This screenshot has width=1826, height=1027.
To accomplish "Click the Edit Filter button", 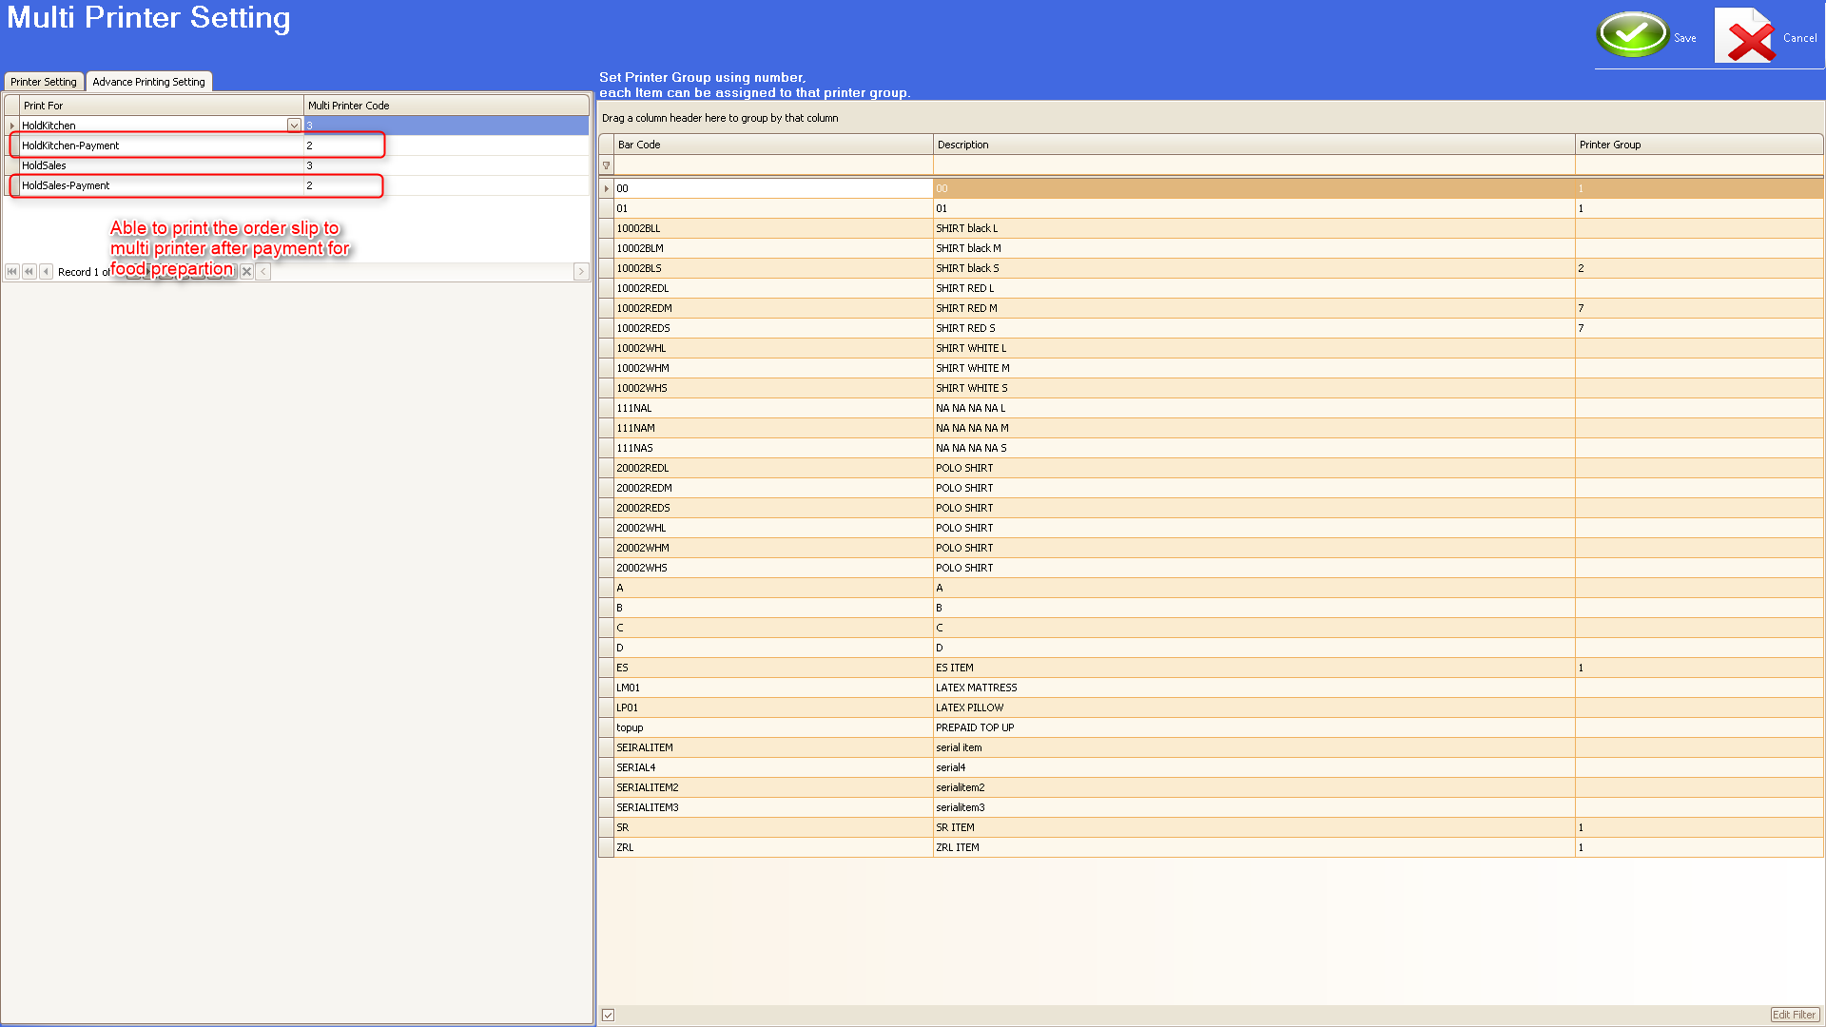I will click(1794, 1015).
